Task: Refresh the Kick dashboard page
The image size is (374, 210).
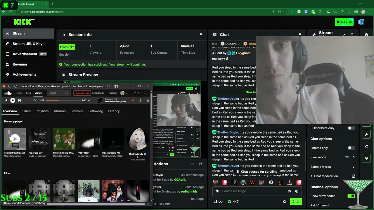Action: [x=11, y=12]
